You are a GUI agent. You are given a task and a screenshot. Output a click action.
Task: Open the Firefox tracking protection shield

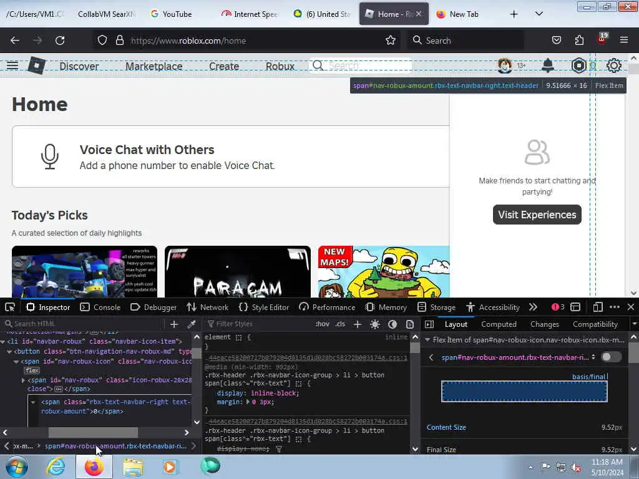coord(102,41)
